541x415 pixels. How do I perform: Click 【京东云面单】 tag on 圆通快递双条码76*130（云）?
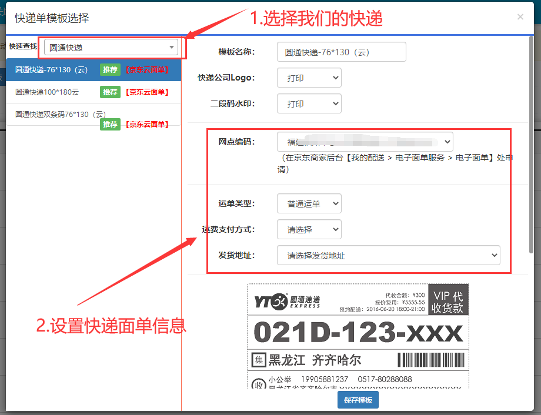pyautogui.click(x=147, y=124)
